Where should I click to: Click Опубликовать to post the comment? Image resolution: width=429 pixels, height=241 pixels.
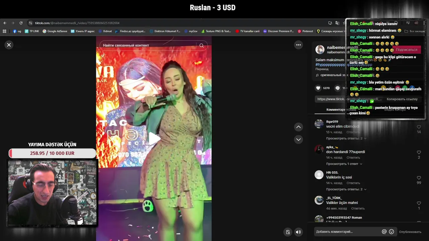click(x=410, y=232)
